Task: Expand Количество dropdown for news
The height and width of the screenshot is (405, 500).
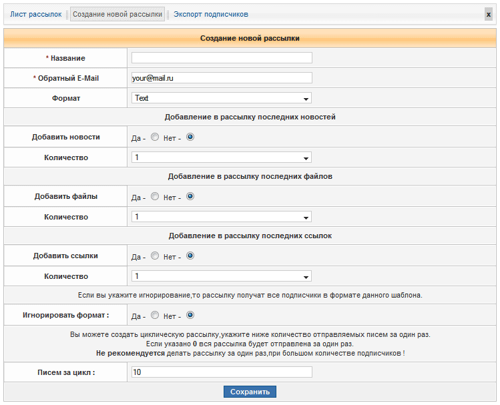Action: pos(222,157)
